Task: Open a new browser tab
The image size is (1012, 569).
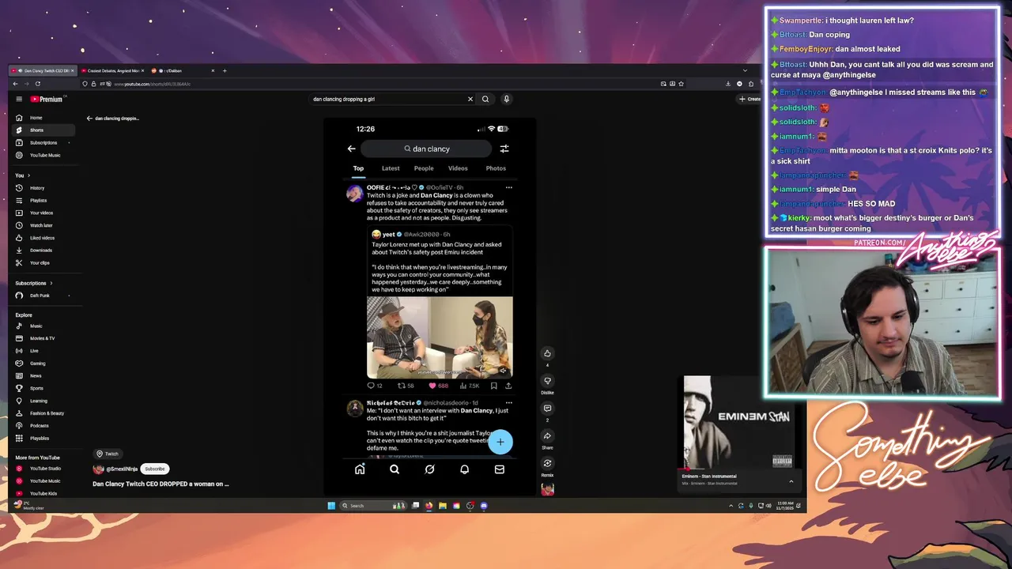Action: click(225, 70)
